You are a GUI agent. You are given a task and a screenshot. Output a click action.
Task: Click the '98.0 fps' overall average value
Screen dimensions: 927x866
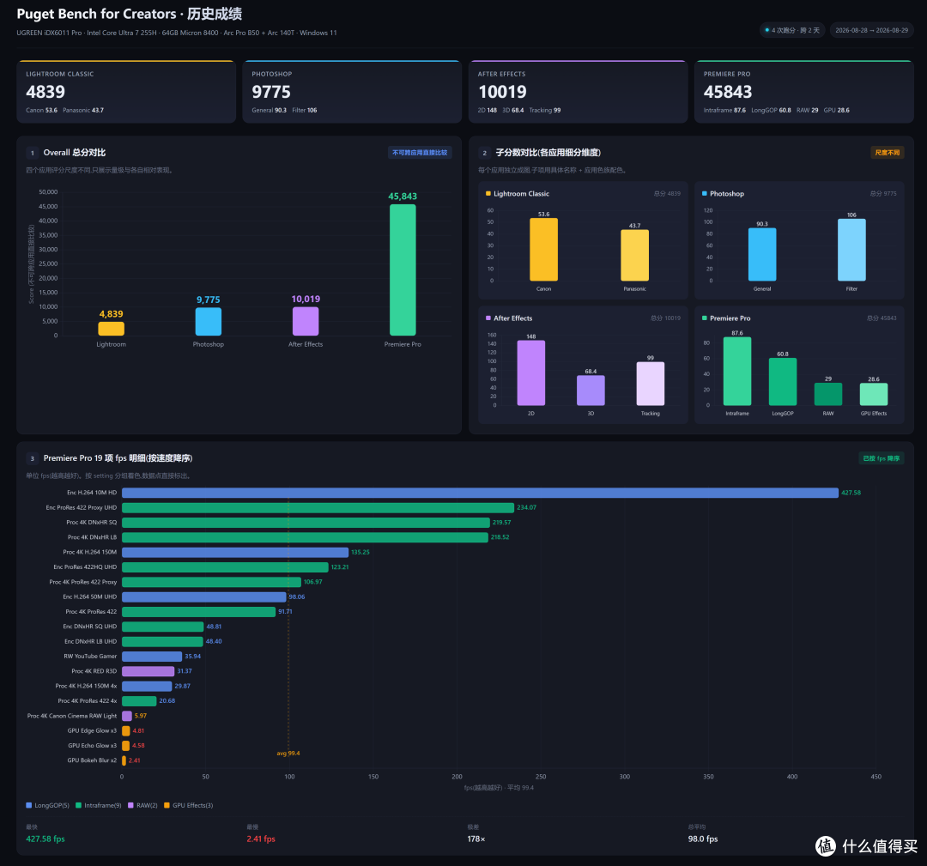[703, 839]
